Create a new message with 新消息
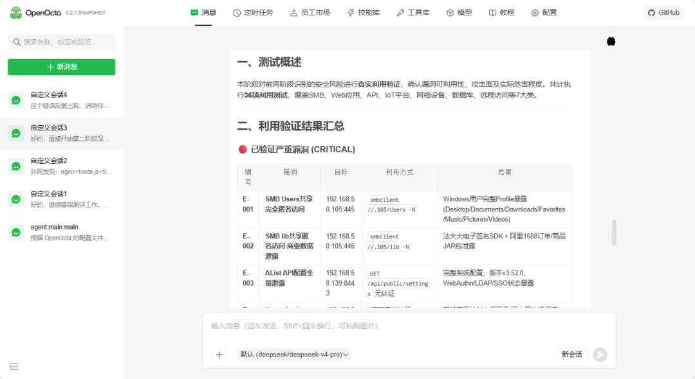695x379 pixels. pos(62,67)
